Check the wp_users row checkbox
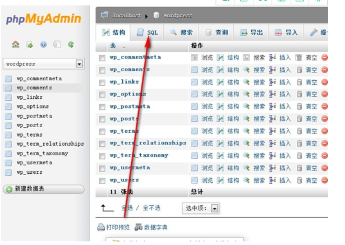The image size is (345, 245). pos(102,181)
